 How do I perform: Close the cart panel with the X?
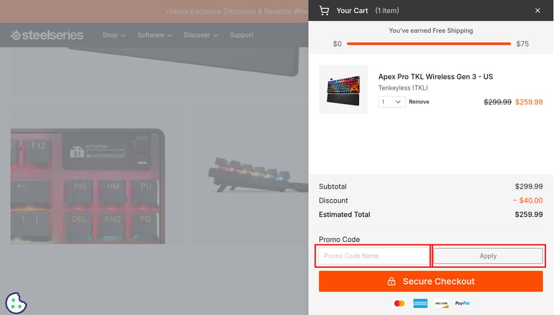[537, 10]
